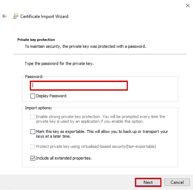Select the Private key protection heading
This screenshot has height=190, width=193.
(x=36, y=40)
